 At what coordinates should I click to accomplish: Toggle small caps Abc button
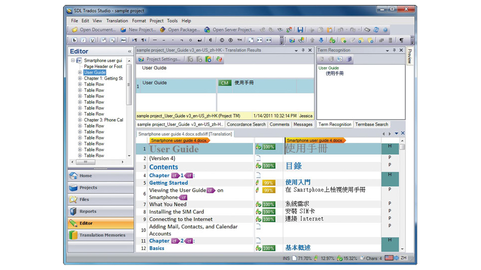pos(123,40)
